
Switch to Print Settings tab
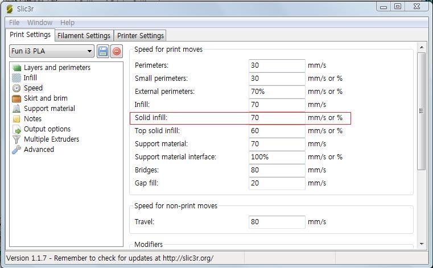point(30,35)
